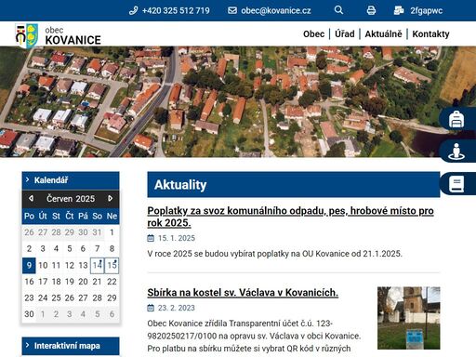The image size is (476, 357).
Task: Open the Sbírka na kostel sv. Václava article
Action: click(243, 292)
